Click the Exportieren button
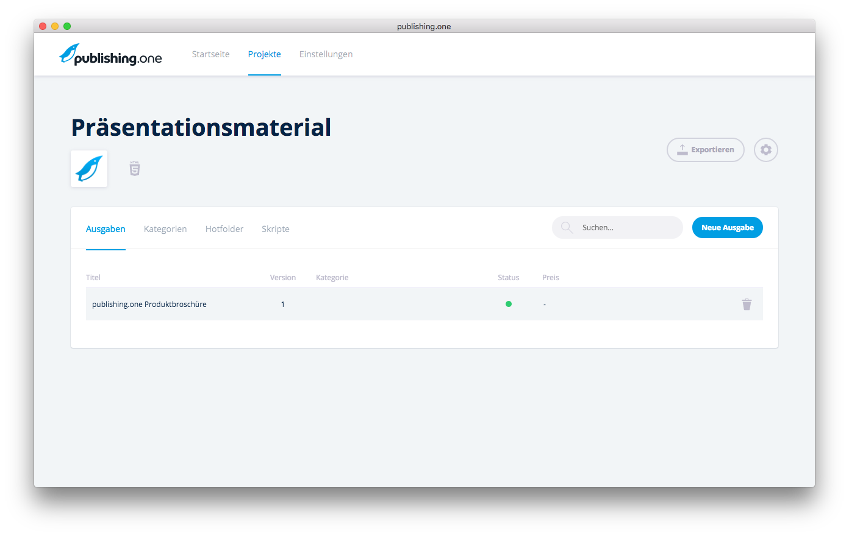 pos(706,150)
